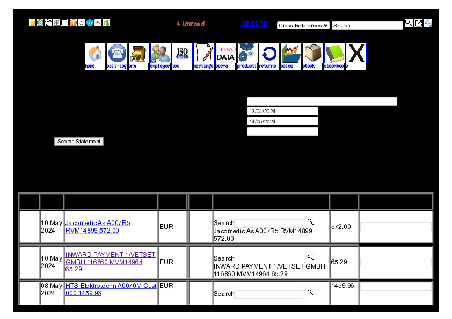Click the 13/04/2024 date field
This screenshot has height=319, width=452.
click(x=282, y=111)
